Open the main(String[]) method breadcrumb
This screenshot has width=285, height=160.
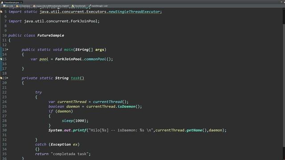click(98, 6)
